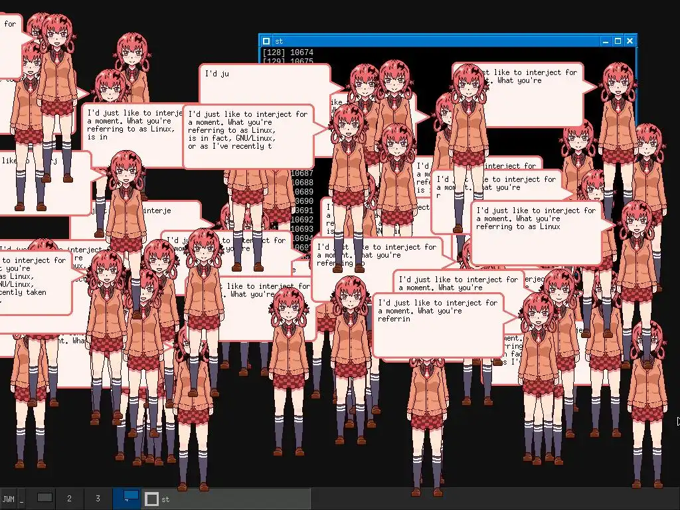Activate the st task in taskbar
The image size is (680, 510).
click(226, 499)
